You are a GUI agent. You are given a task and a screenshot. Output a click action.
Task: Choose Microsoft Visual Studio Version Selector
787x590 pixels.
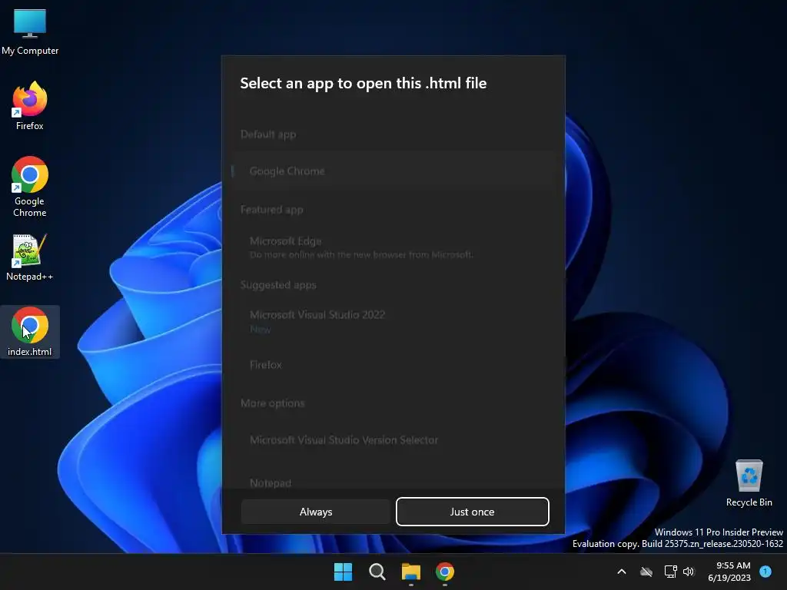(394, 440)
